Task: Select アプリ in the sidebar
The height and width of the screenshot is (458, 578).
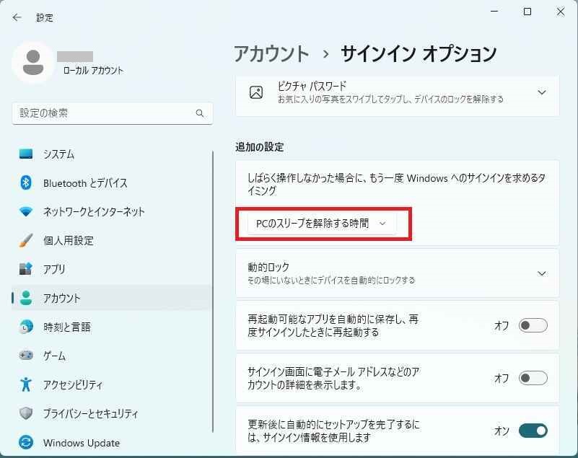Action: [x=112, y=269]
